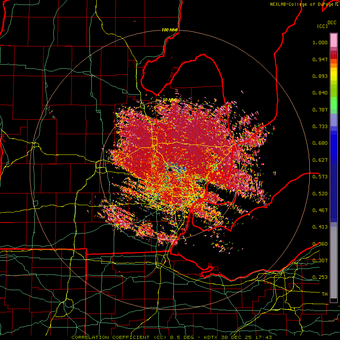Screen dimensions: 340x340
Task: Click the [CC] unit label above the legend
Action: click(x=322, y=26)
